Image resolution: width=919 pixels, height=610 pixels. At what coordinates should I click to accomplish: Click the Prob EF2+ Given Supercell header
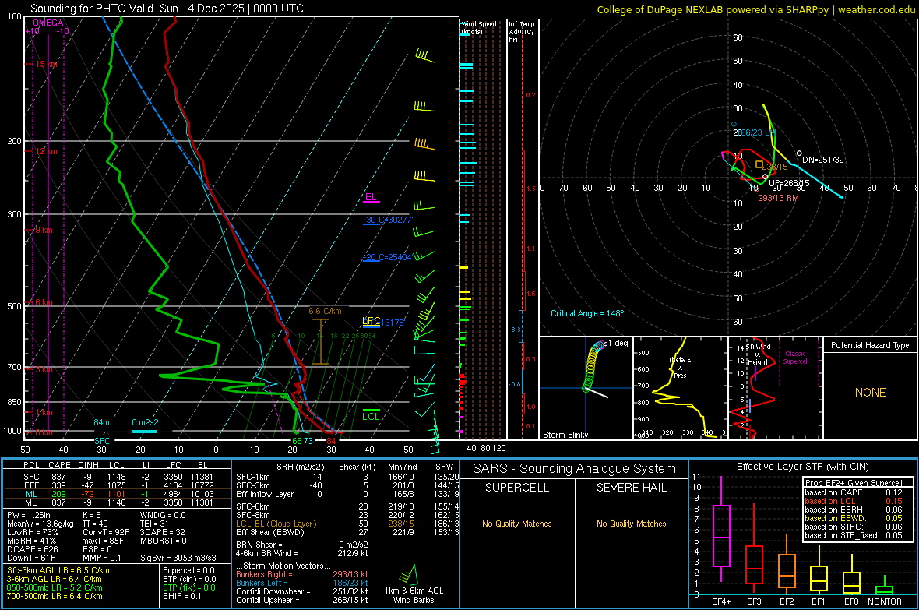coord(854,483)
